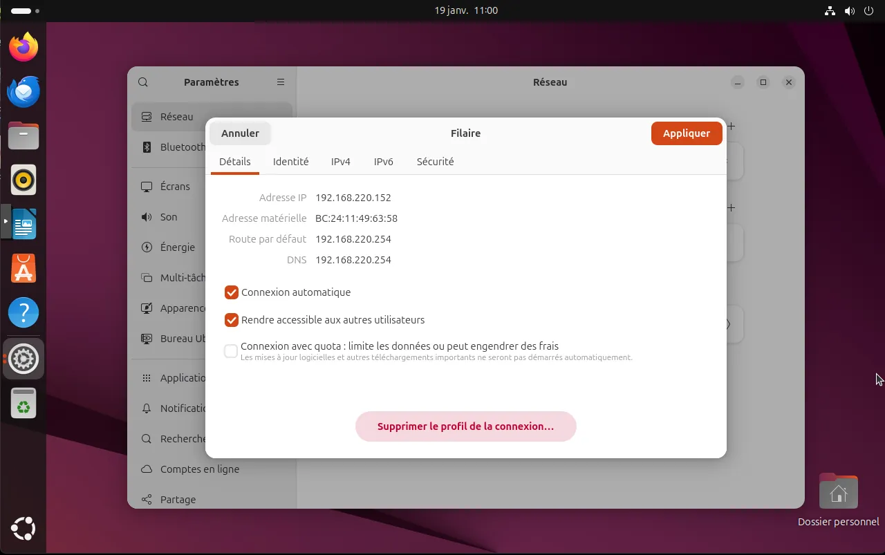The image size is (885, 555).
Task: Open the Files manager dock icon
Action: point(24,135)
